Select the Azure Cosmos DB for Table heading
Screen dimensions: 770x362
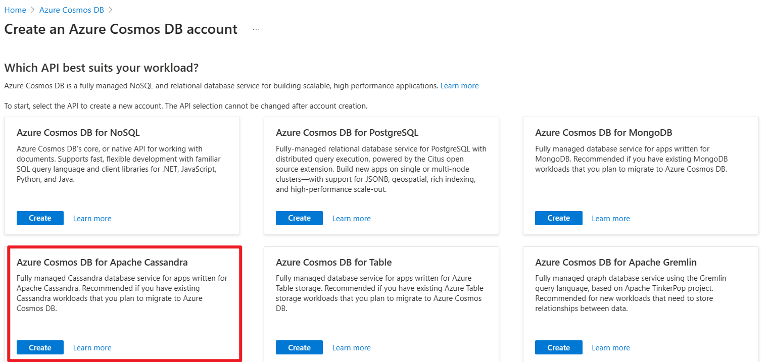(x=334, y=263)
